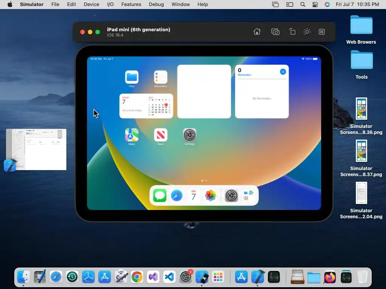Open the Help menu
The height and width of the screenshot is (289, 386).
click(202, 5)
